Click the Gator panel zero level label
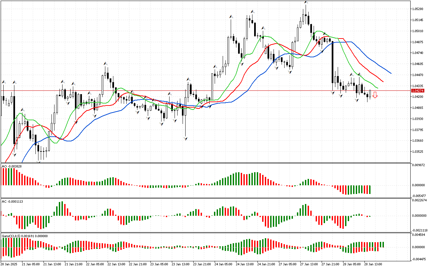The width and height of the screenshot is (428, 268). point(419,247)
